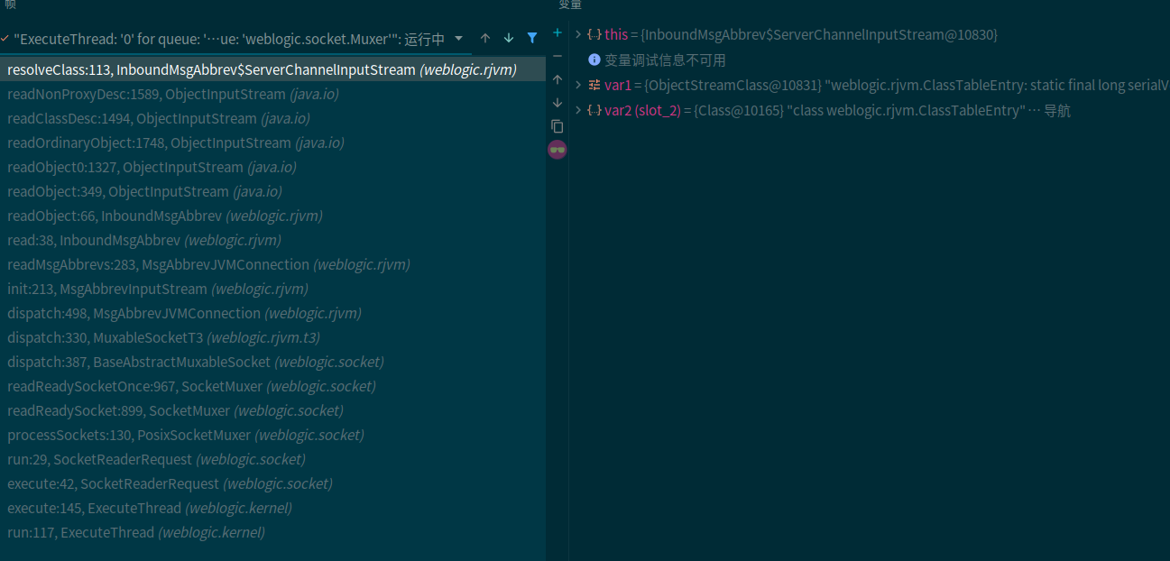Expand the var1 ObjectStreamClass node

pyautogui.click(x=578, y=85)
